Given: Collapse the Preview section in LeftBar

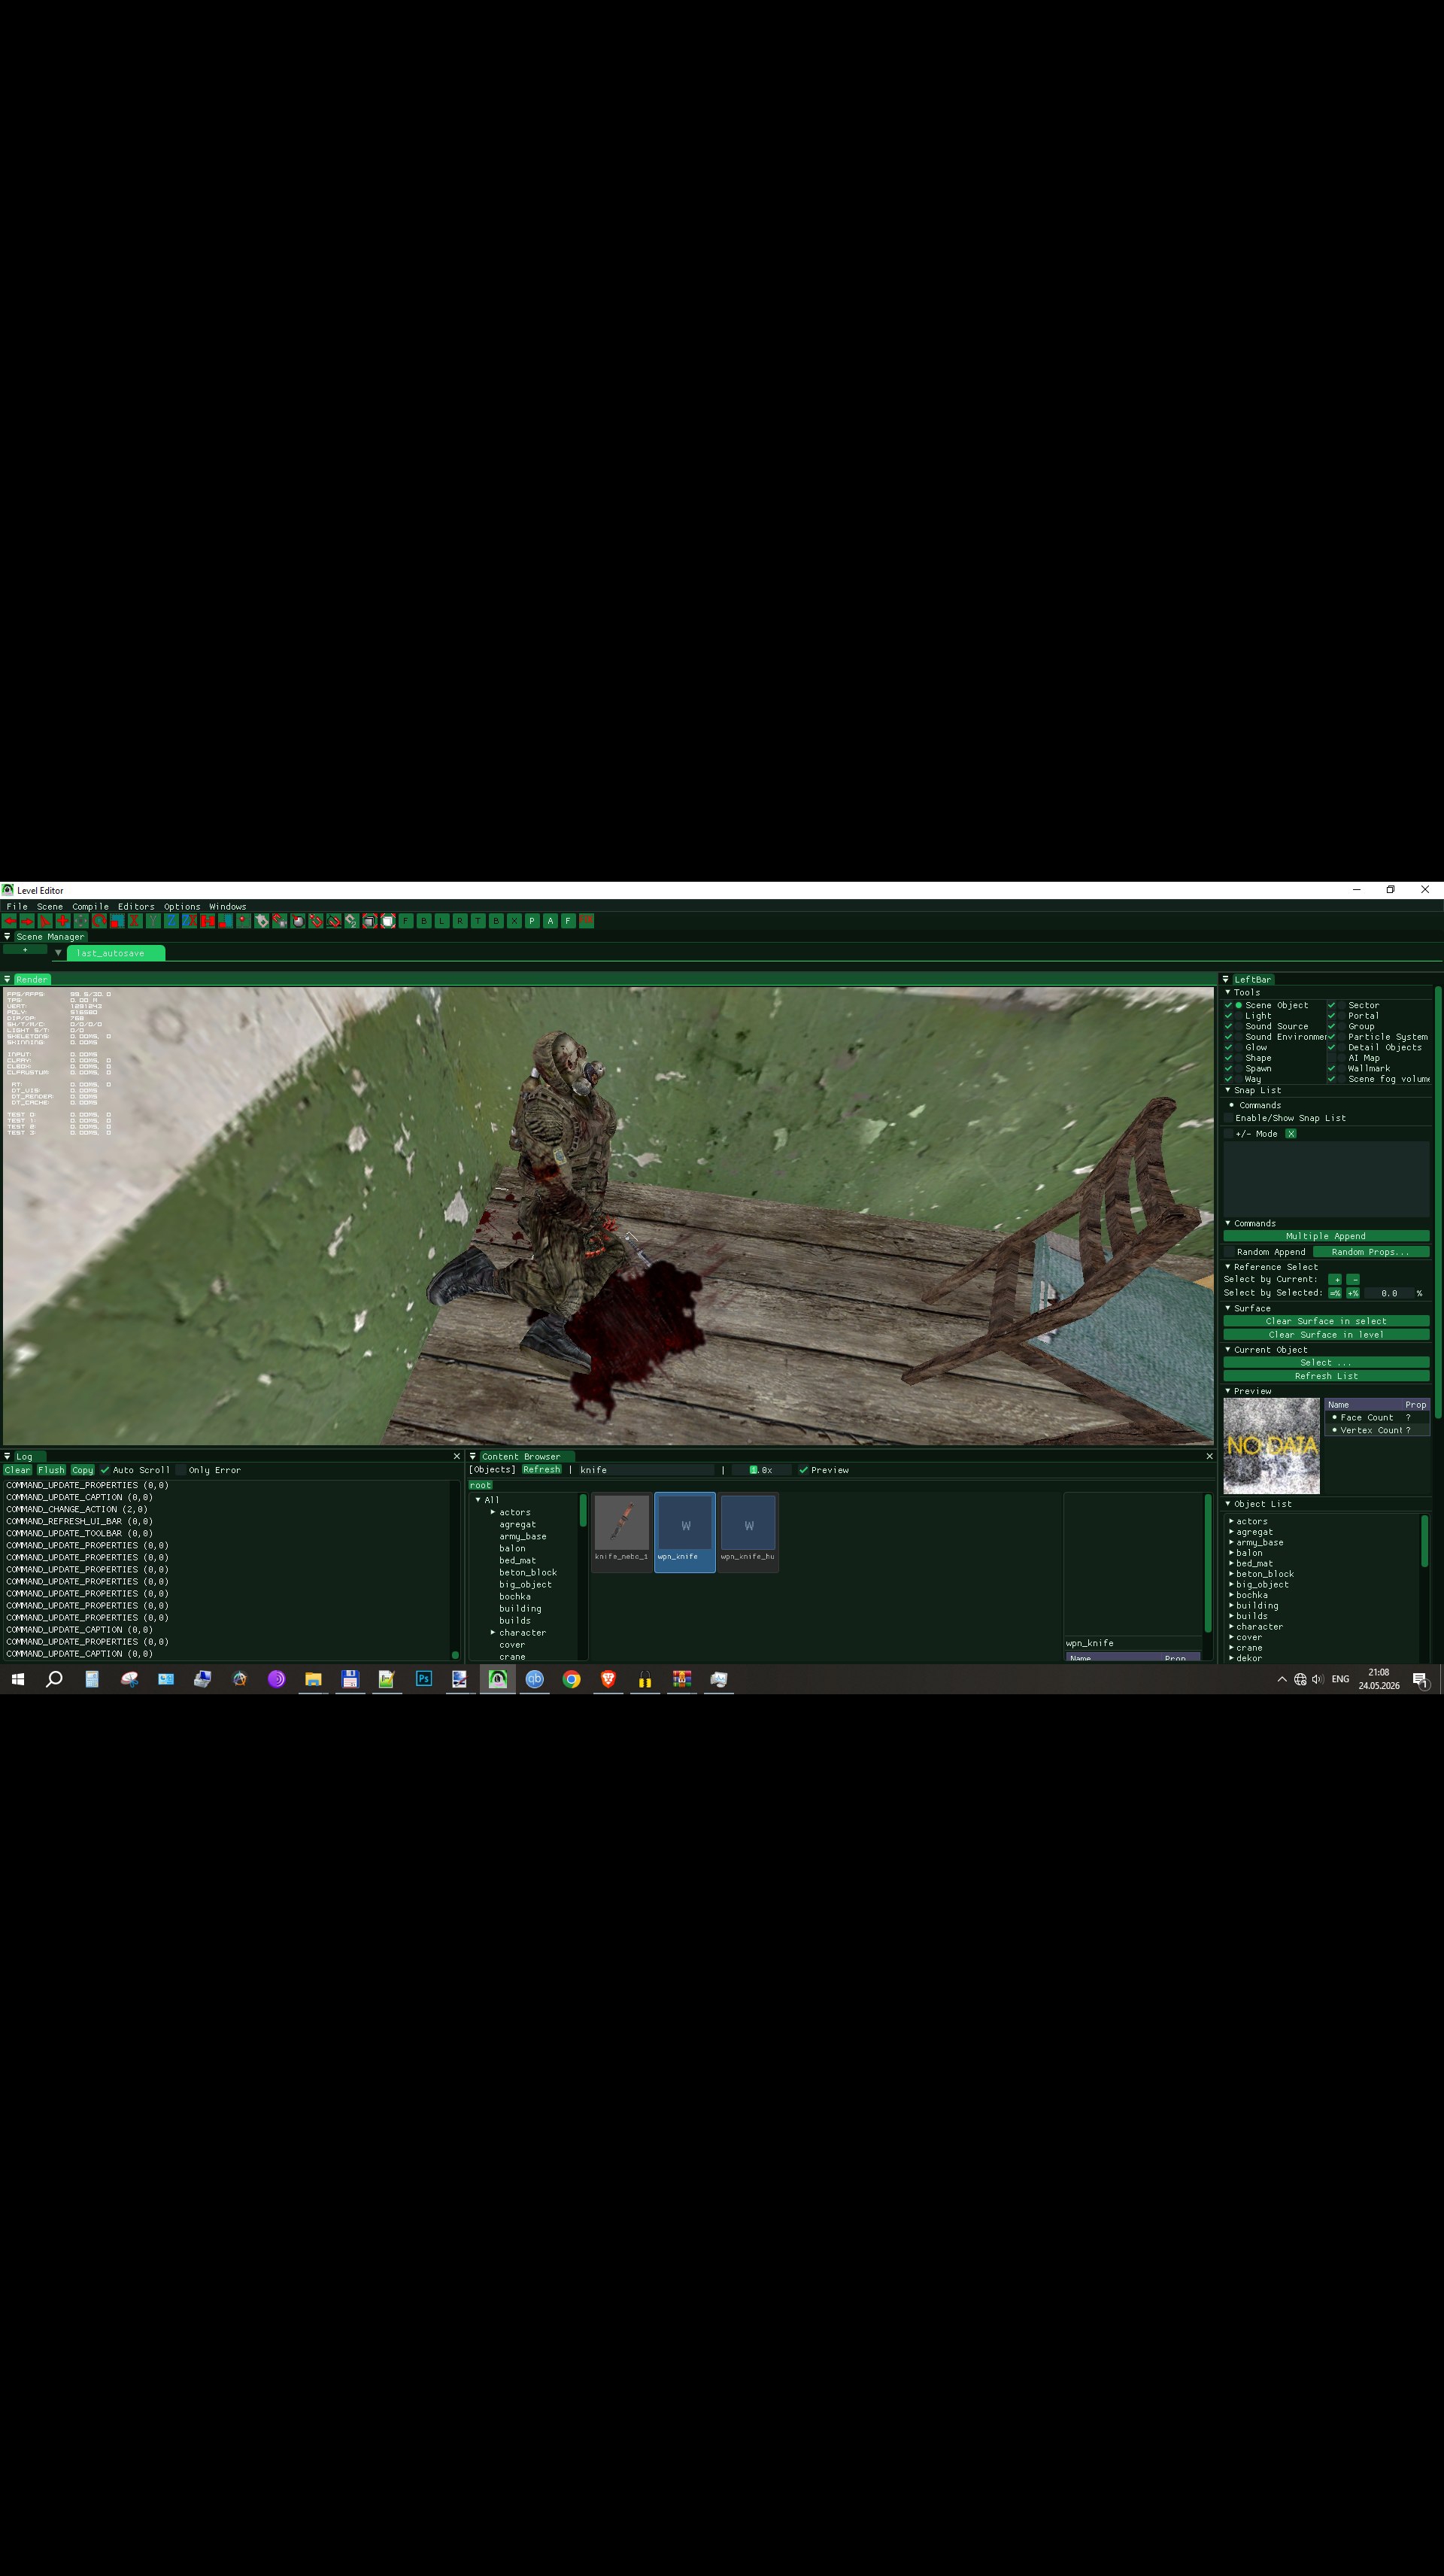Looking at the screenshot, I should 1228,1391.
